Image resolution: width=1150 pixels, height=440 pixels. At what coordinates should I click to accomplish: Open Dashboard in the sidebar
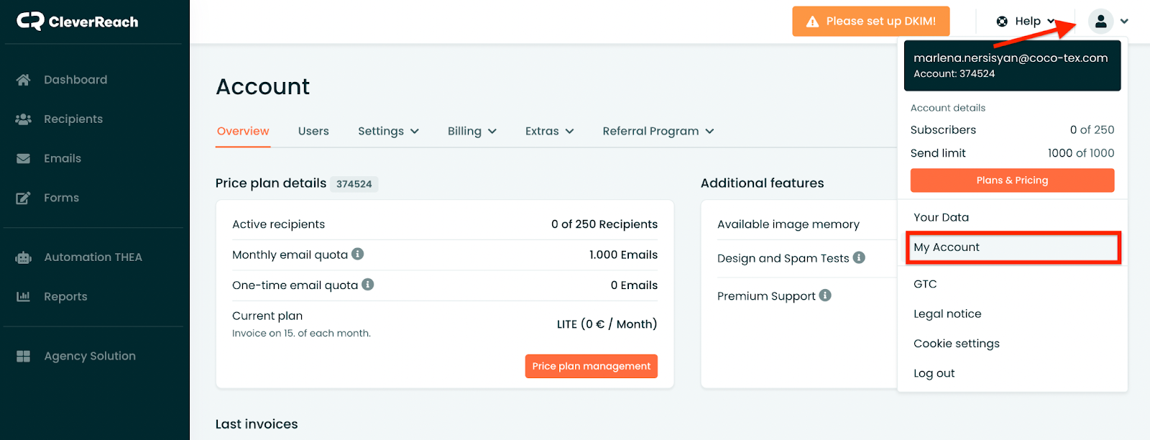pyautogui.click(x=75, y=80)
